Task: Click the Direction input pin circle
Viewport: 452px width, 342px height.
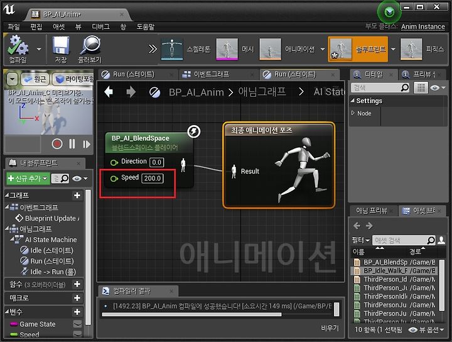Action: point(114,162)
